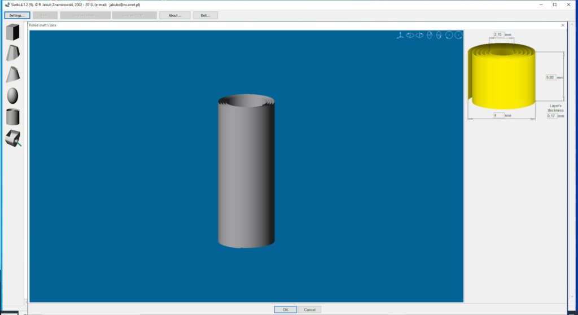
Task: Roll view with last circular rotation icon
Action: point(458,35)
